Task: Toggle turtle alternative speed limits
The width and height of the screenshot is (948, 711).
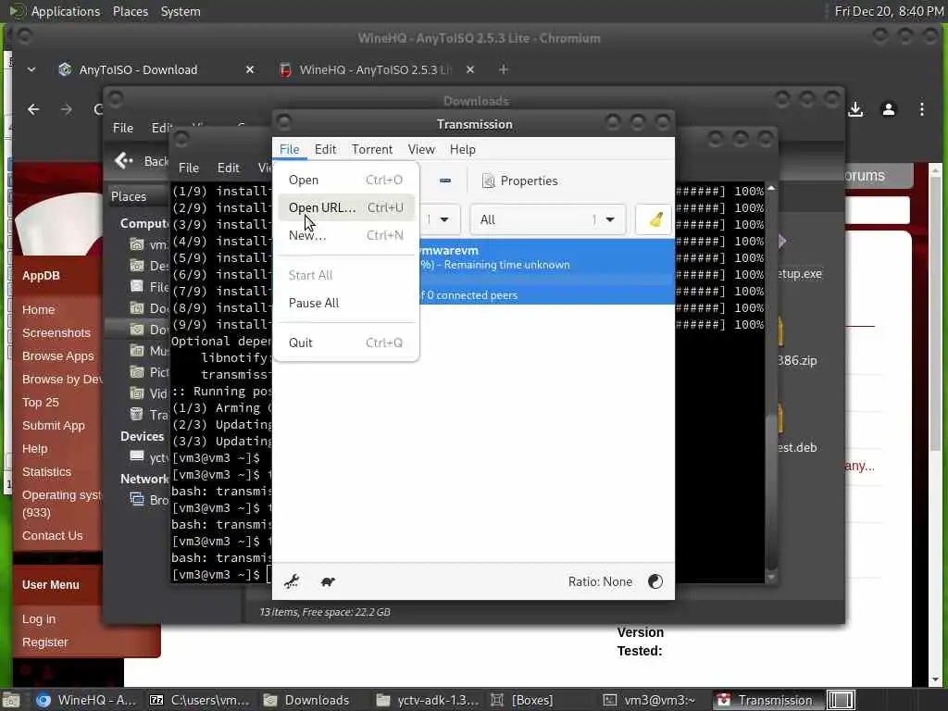Action: [x=328, y=581]
